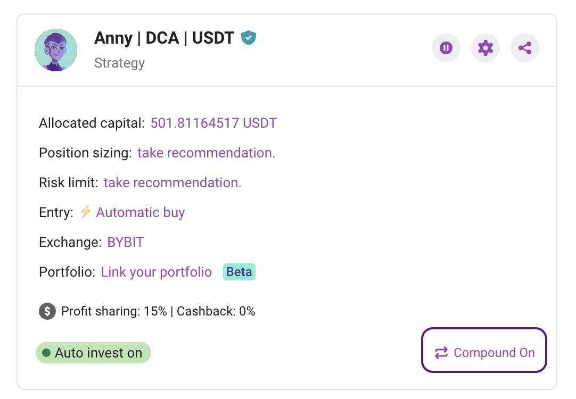Image resolution: width=576 pixels, height=399 pixels.
Task: Share this strategy via share icon
Action: [x=525, y=48]
